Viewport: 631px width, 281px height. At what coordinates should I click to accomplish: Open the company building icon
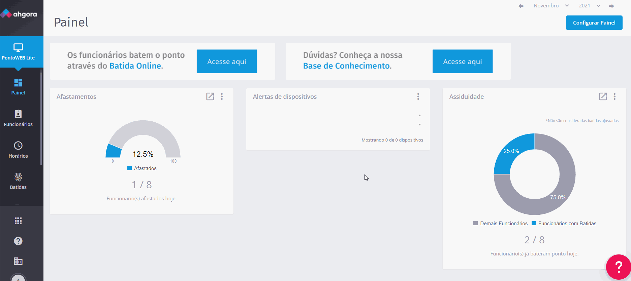point(18,261)
